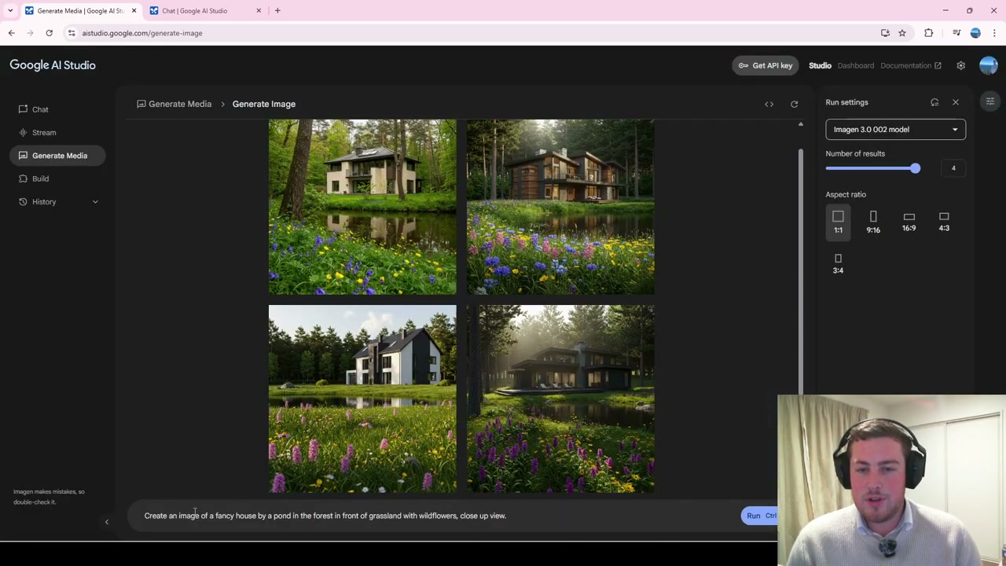Close the Run settings panel
The image size is (1006, 566).
point(956,102)
